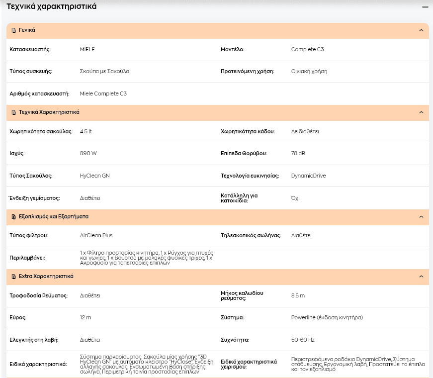Minimize the main Τεχνικά χαρακτηριστικά panel
The width and height of the screenshot is (433, 378).
tap(425, 7)
